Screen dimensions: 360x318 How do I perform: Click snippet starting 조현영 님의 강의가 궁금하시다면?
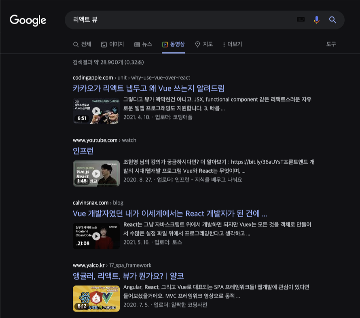point(219,166)
